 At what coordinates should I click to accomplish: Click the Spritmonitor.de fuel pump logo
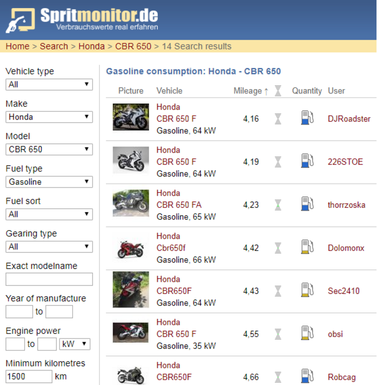click(20, 20)
